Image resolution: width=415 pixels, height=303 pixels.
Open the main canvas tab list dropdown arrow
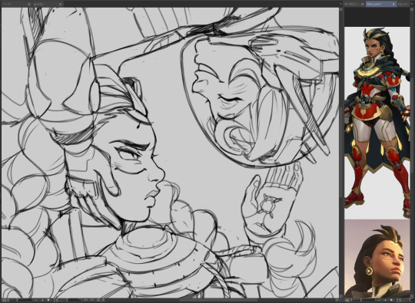coord(340,4)
